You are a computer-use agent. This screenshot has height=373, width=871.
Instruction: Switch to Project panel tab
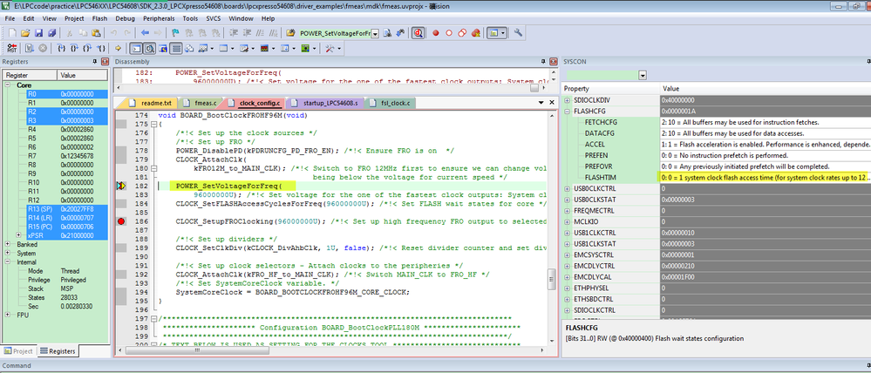19,351
